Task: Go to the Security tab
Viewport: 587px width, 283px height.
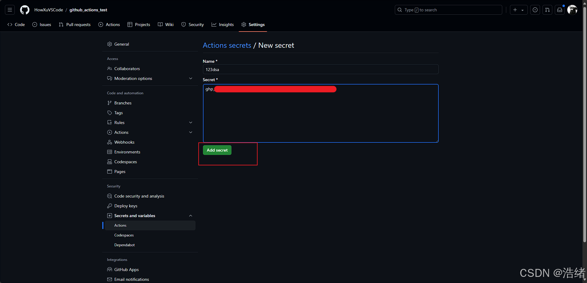Action: (x=192, y=25)
